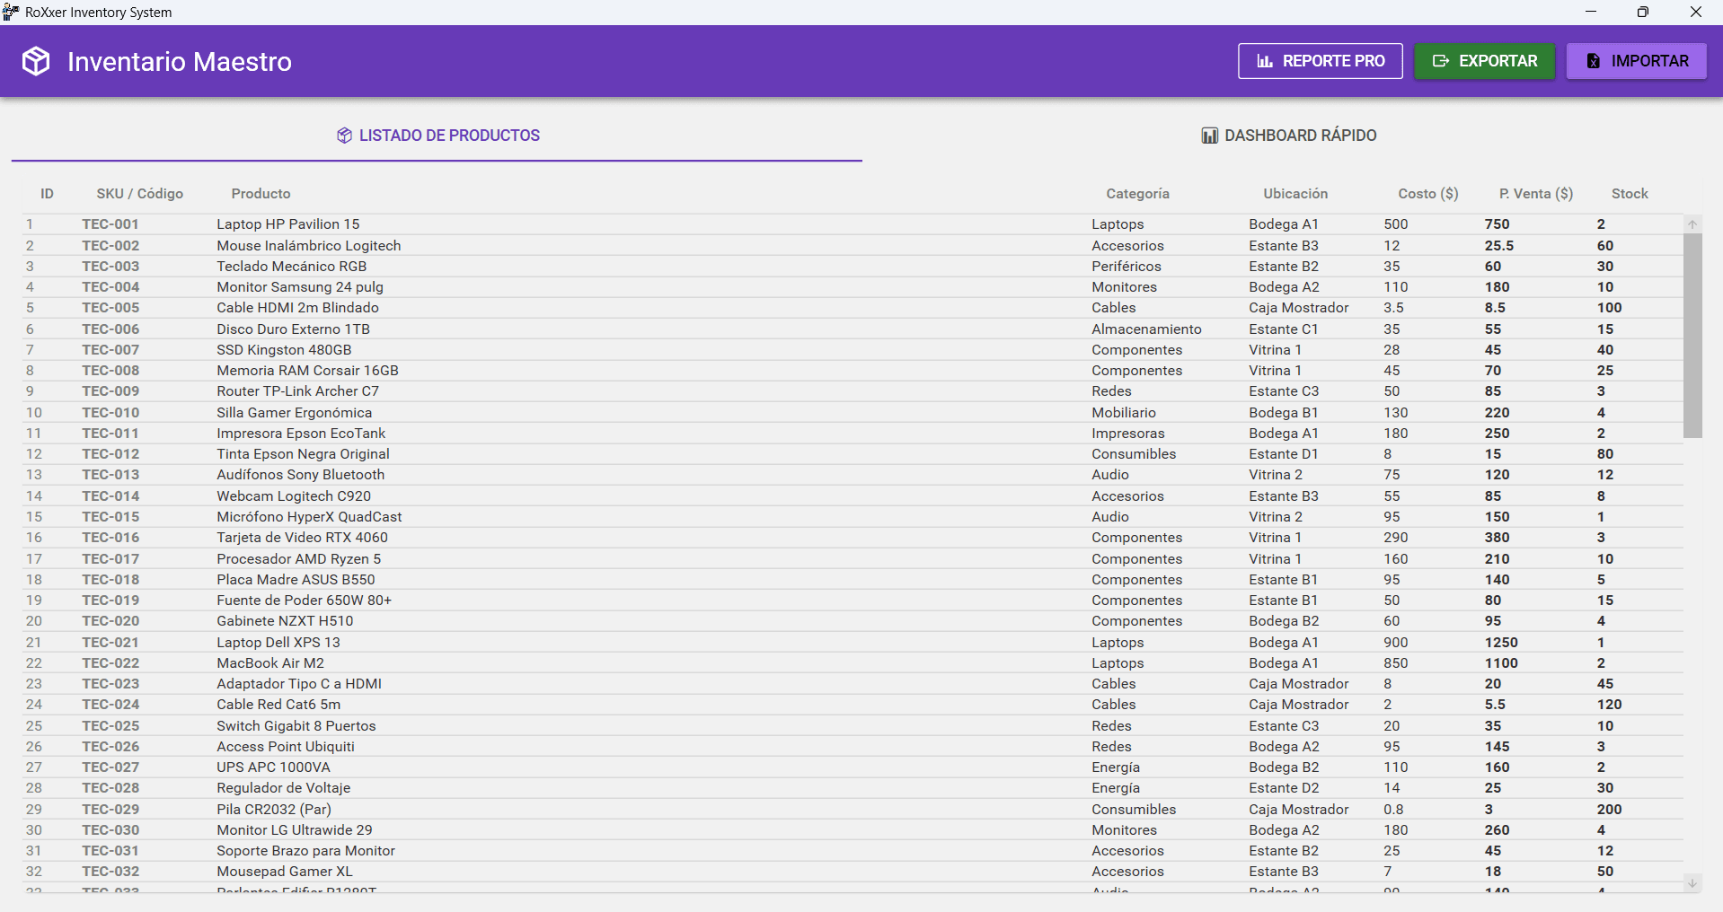Viewport: 1723px width, 912px height.
Task: Click the bar chart icon in REPORTE PRO
Action: coord(1265,61)
